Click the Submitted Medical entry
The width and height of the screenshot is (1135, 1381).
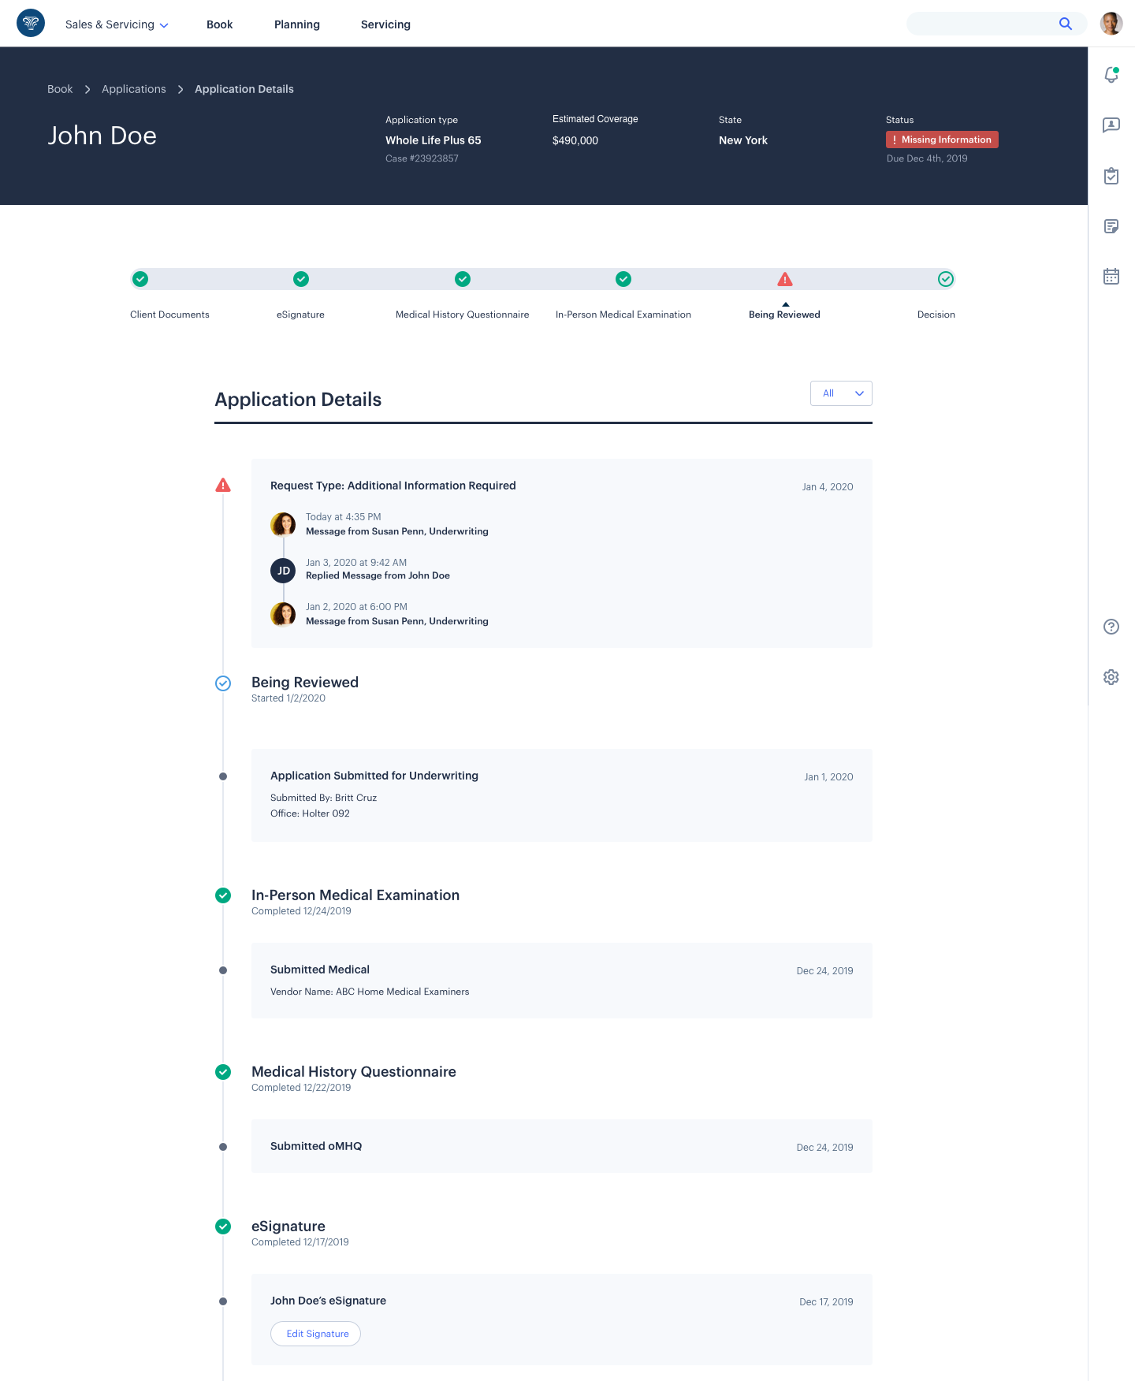[561, 981]
